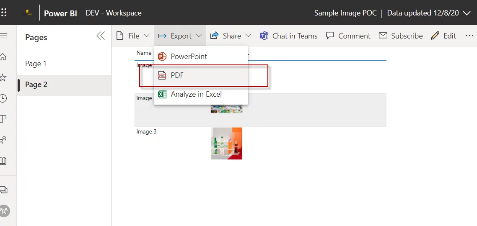
Task: Click the current workspace avatar icon
Action: click(x=5, y=211)
